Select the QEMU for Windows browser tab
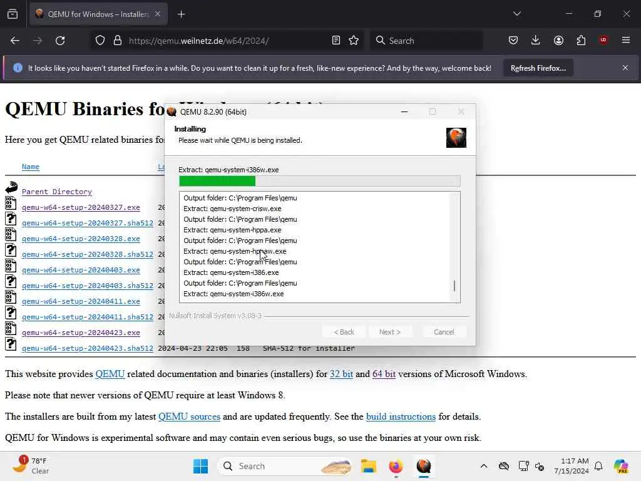The image size is (641, 481). [98, 14]
